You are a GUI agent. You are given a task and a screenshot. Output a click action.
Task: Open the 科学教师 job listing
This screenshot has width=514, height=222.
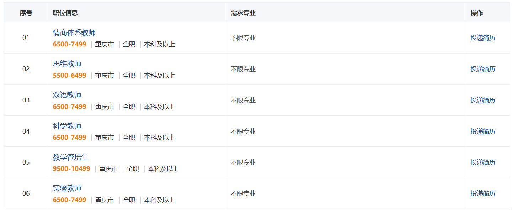67,126
